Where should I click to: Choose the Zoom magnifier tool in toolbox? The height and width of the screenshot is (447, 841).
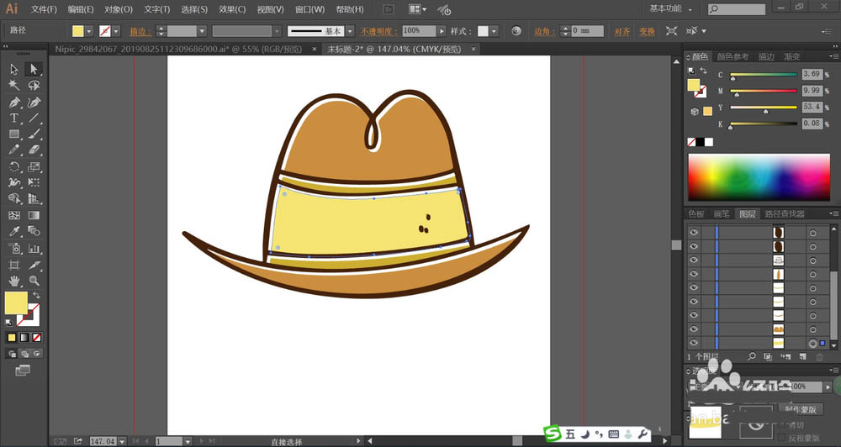(34, 281)
